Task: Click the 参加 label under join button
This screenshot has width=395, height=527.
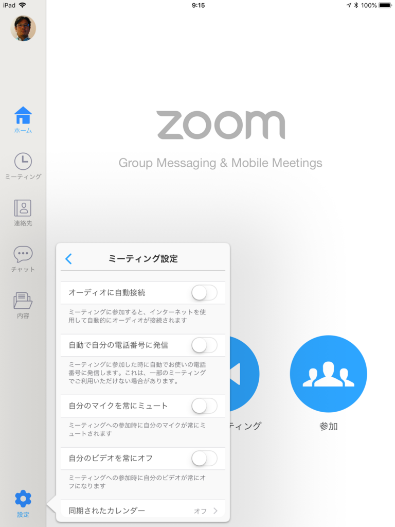Action: [328, 426]
